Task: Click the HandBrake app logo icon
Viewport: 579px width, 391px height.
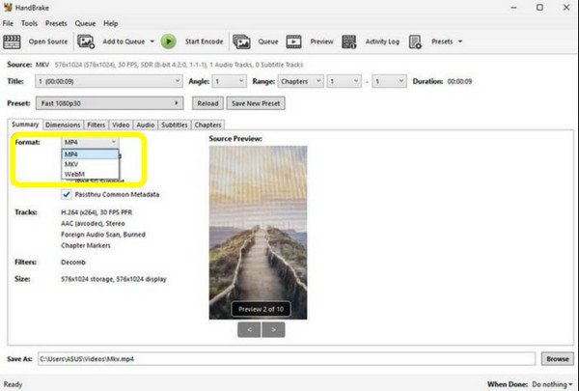Action: [x=8, y=7]
